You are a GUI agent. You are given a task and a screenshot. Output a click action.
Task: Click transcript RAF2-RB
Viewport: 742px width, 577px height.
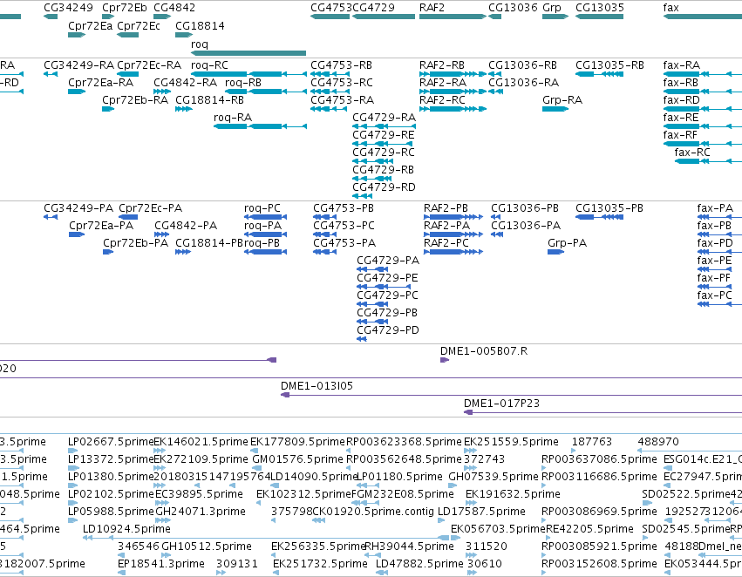[x=453, y=74]
